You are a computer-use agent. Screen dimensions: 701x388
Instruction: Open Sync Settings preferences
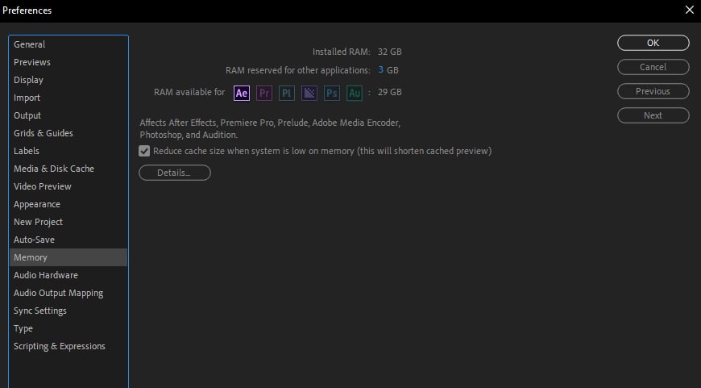click(x=68, y=311)
